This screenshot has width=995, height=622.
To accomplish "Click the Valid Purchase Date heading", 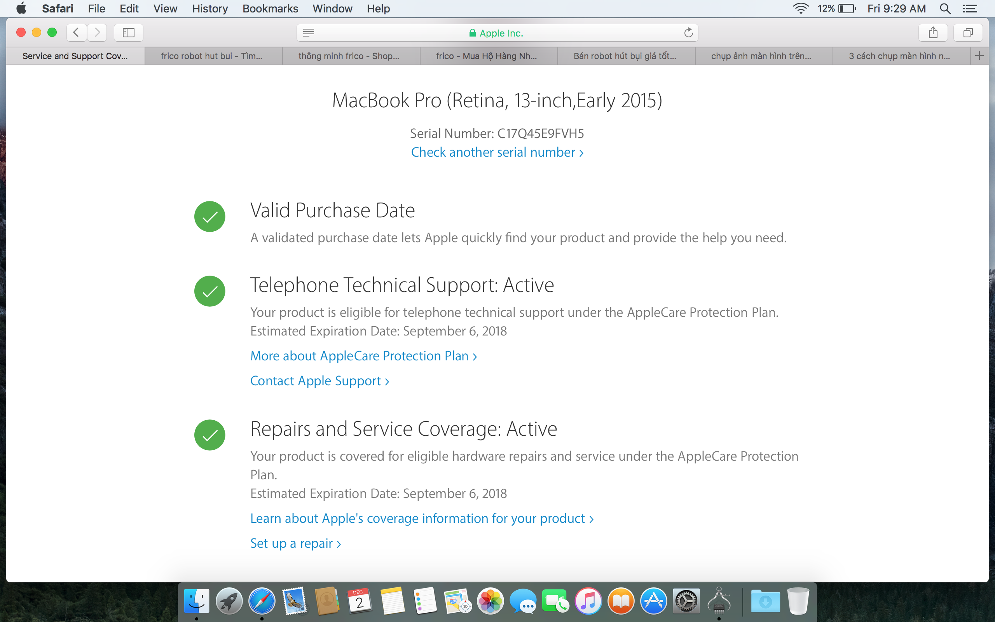I will click(332, 210).
